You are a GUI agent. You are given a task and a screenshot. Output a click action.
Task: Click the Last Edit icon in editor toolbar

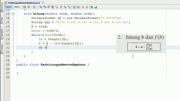point(24,7)
